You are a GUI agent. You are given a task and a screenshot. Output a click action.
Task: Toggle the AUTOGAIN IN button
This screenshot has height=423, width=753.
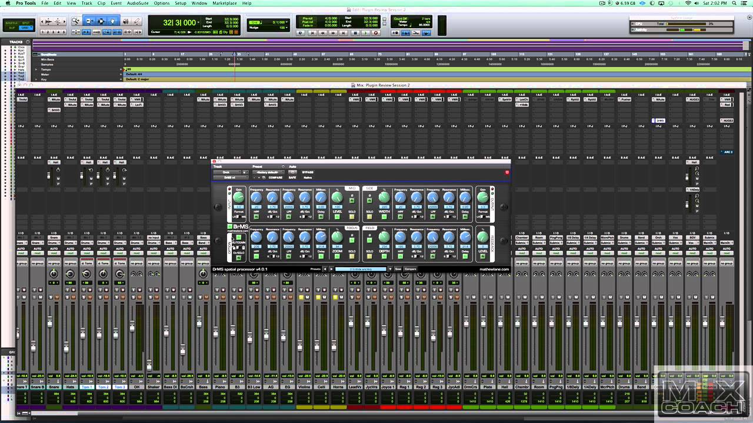tap(239, 237)
